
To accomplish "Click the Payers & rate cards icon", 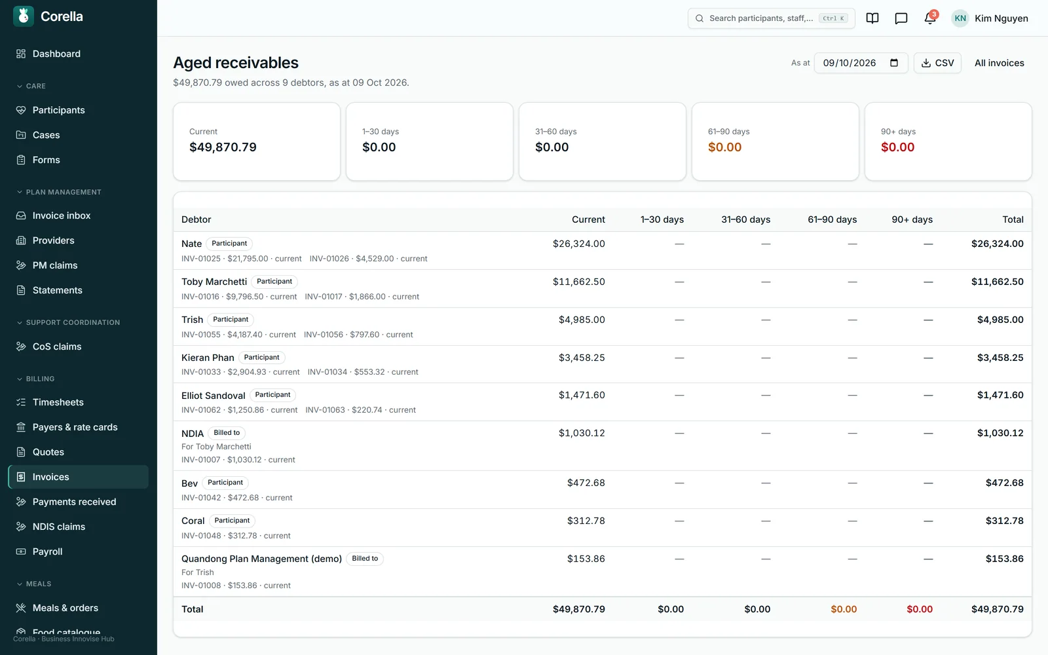I will coord(21,427).
